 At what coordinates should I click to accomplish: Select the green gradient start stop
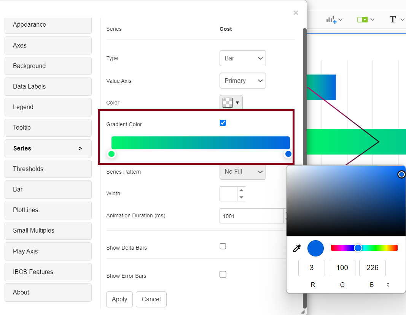click(111, 154)
